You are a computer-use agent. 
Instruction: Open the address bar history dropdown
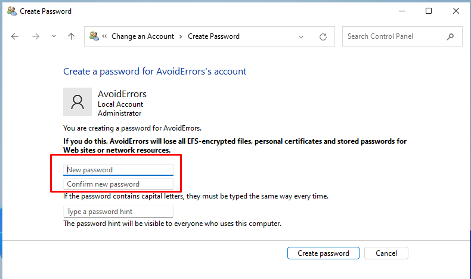(x=302, y=36)
